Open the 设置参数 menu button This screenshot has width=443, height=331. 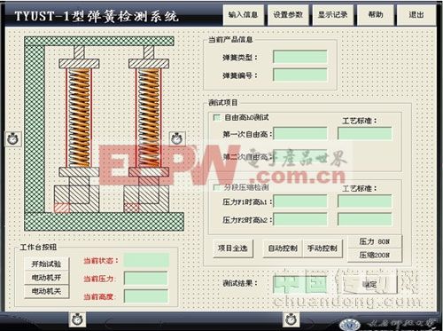288,15
